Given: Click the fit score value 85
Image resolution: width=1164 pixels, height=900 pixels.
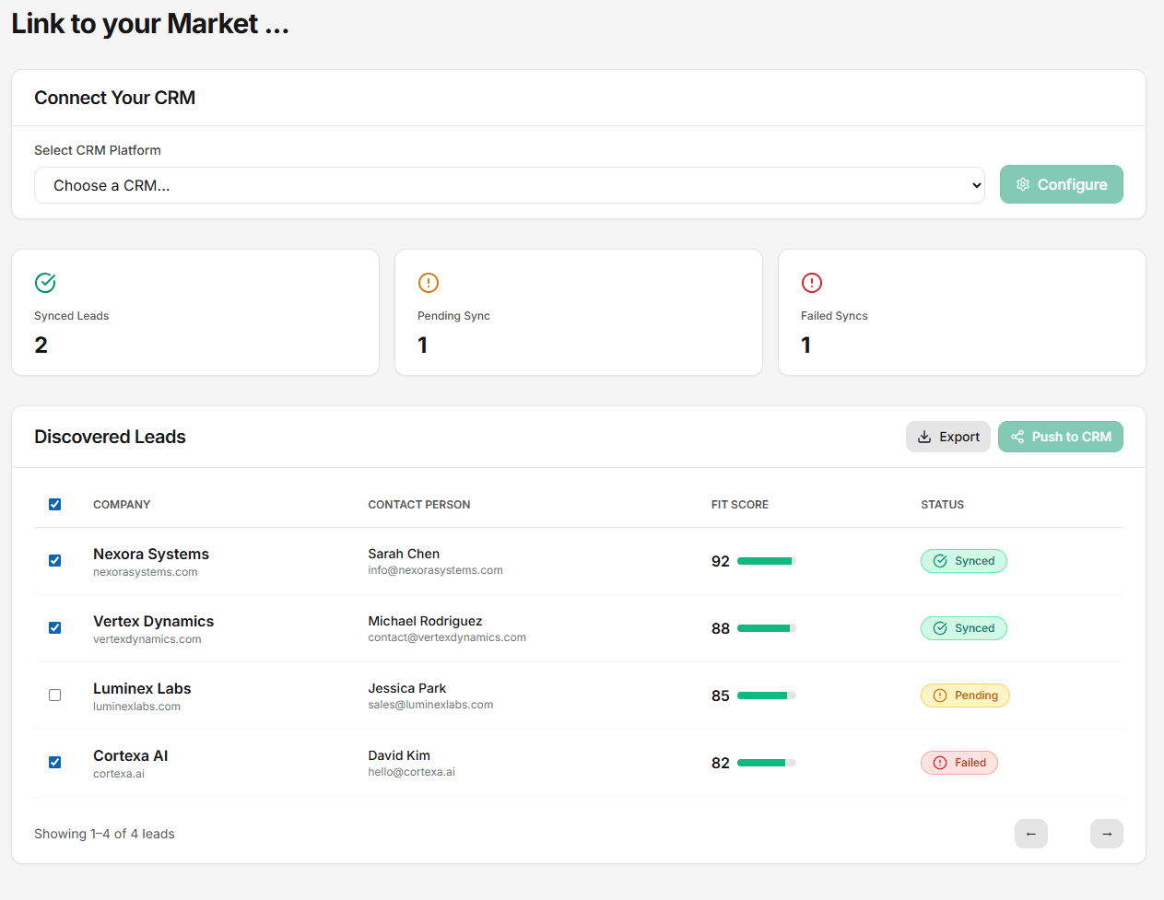Looking at the screenshot, I should [x=721, y=695].
